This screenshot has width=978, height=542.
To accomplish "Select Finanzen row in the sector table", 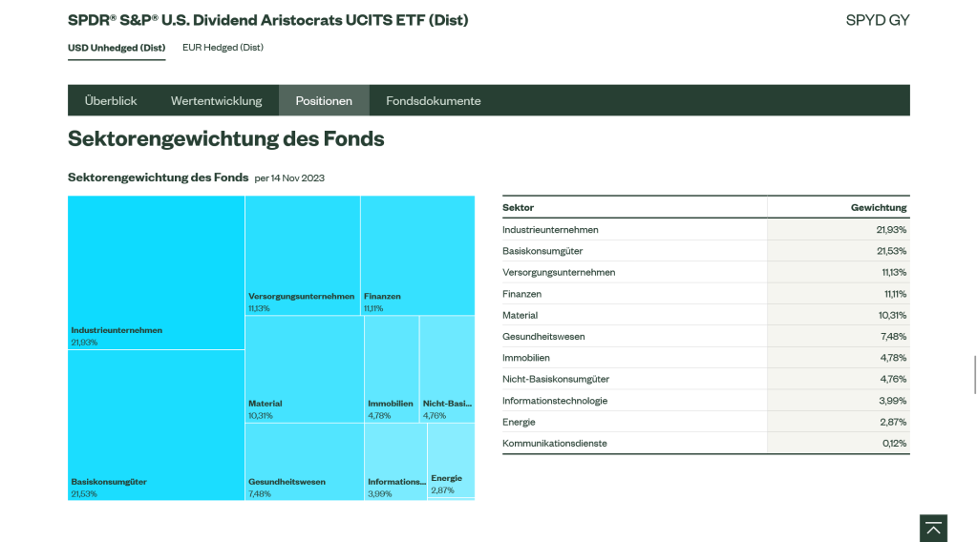I will (x=706, y=294).
